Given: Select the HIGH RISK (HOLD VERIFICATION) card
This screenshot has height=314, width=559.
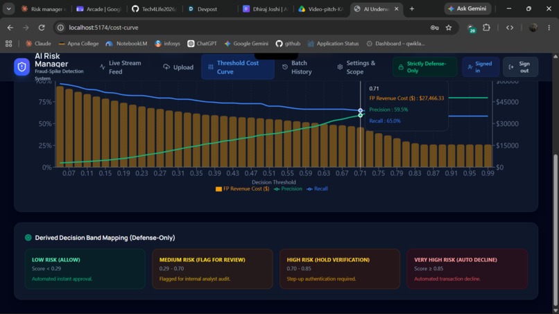Looking at the screenshot, I should coord(340,269).
